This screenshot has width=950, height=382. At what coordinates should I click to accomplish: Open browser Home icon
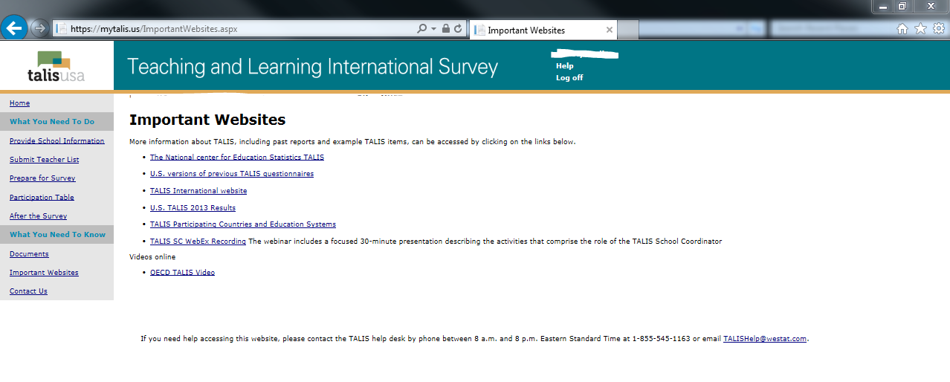click(x=902, y=28)
